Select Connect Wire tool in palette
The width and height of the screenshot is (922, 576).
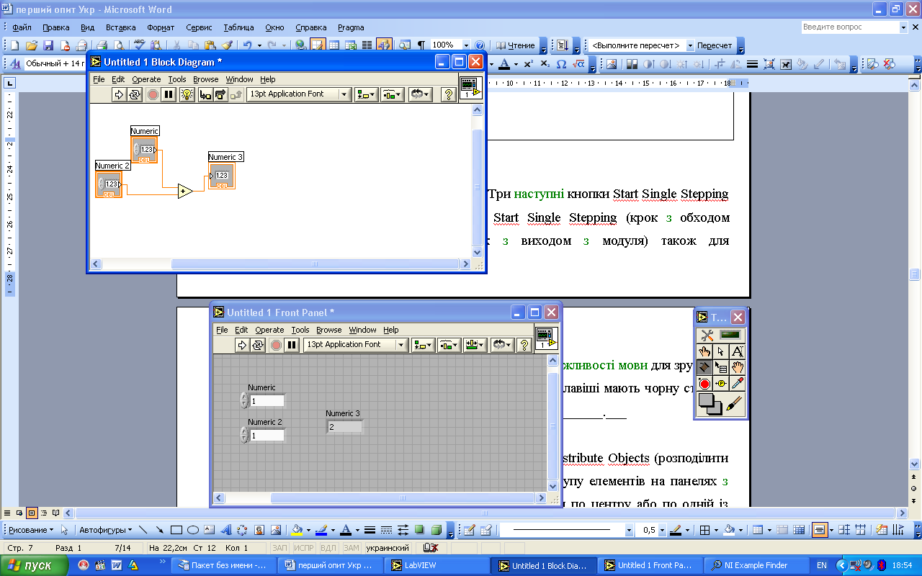tap(704, 367)
